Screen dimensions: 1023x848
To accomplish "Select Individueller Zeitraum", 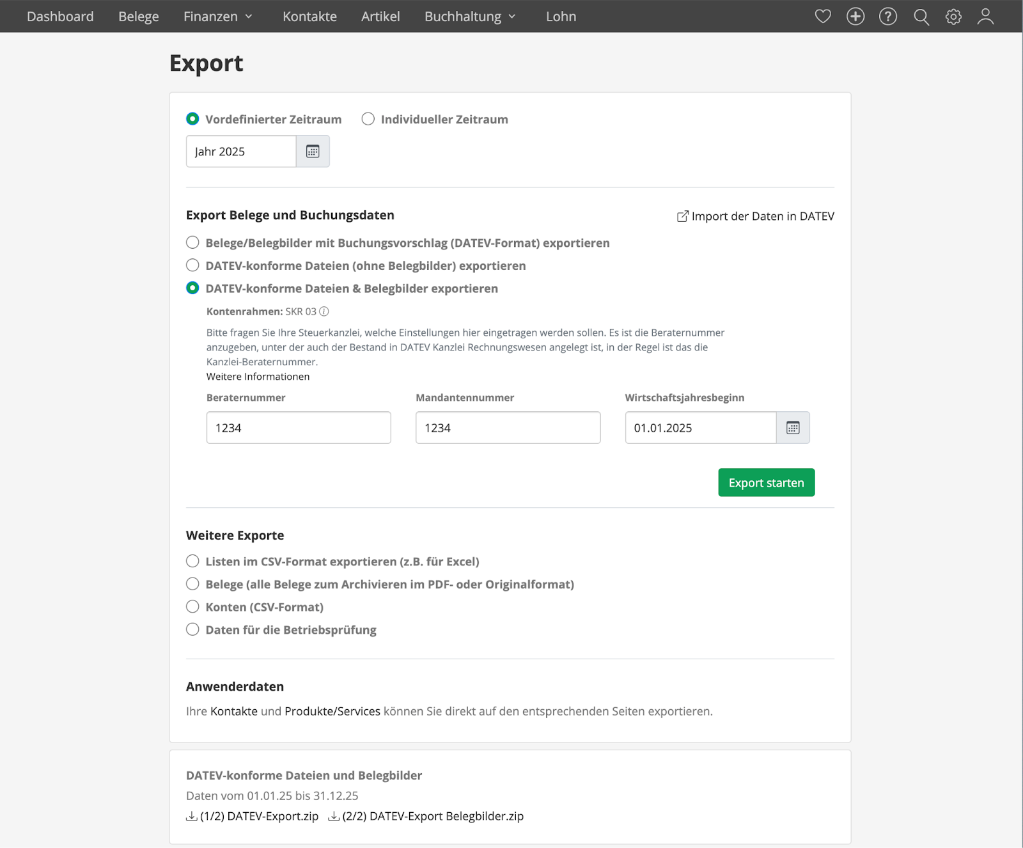I will click(368, 119).
